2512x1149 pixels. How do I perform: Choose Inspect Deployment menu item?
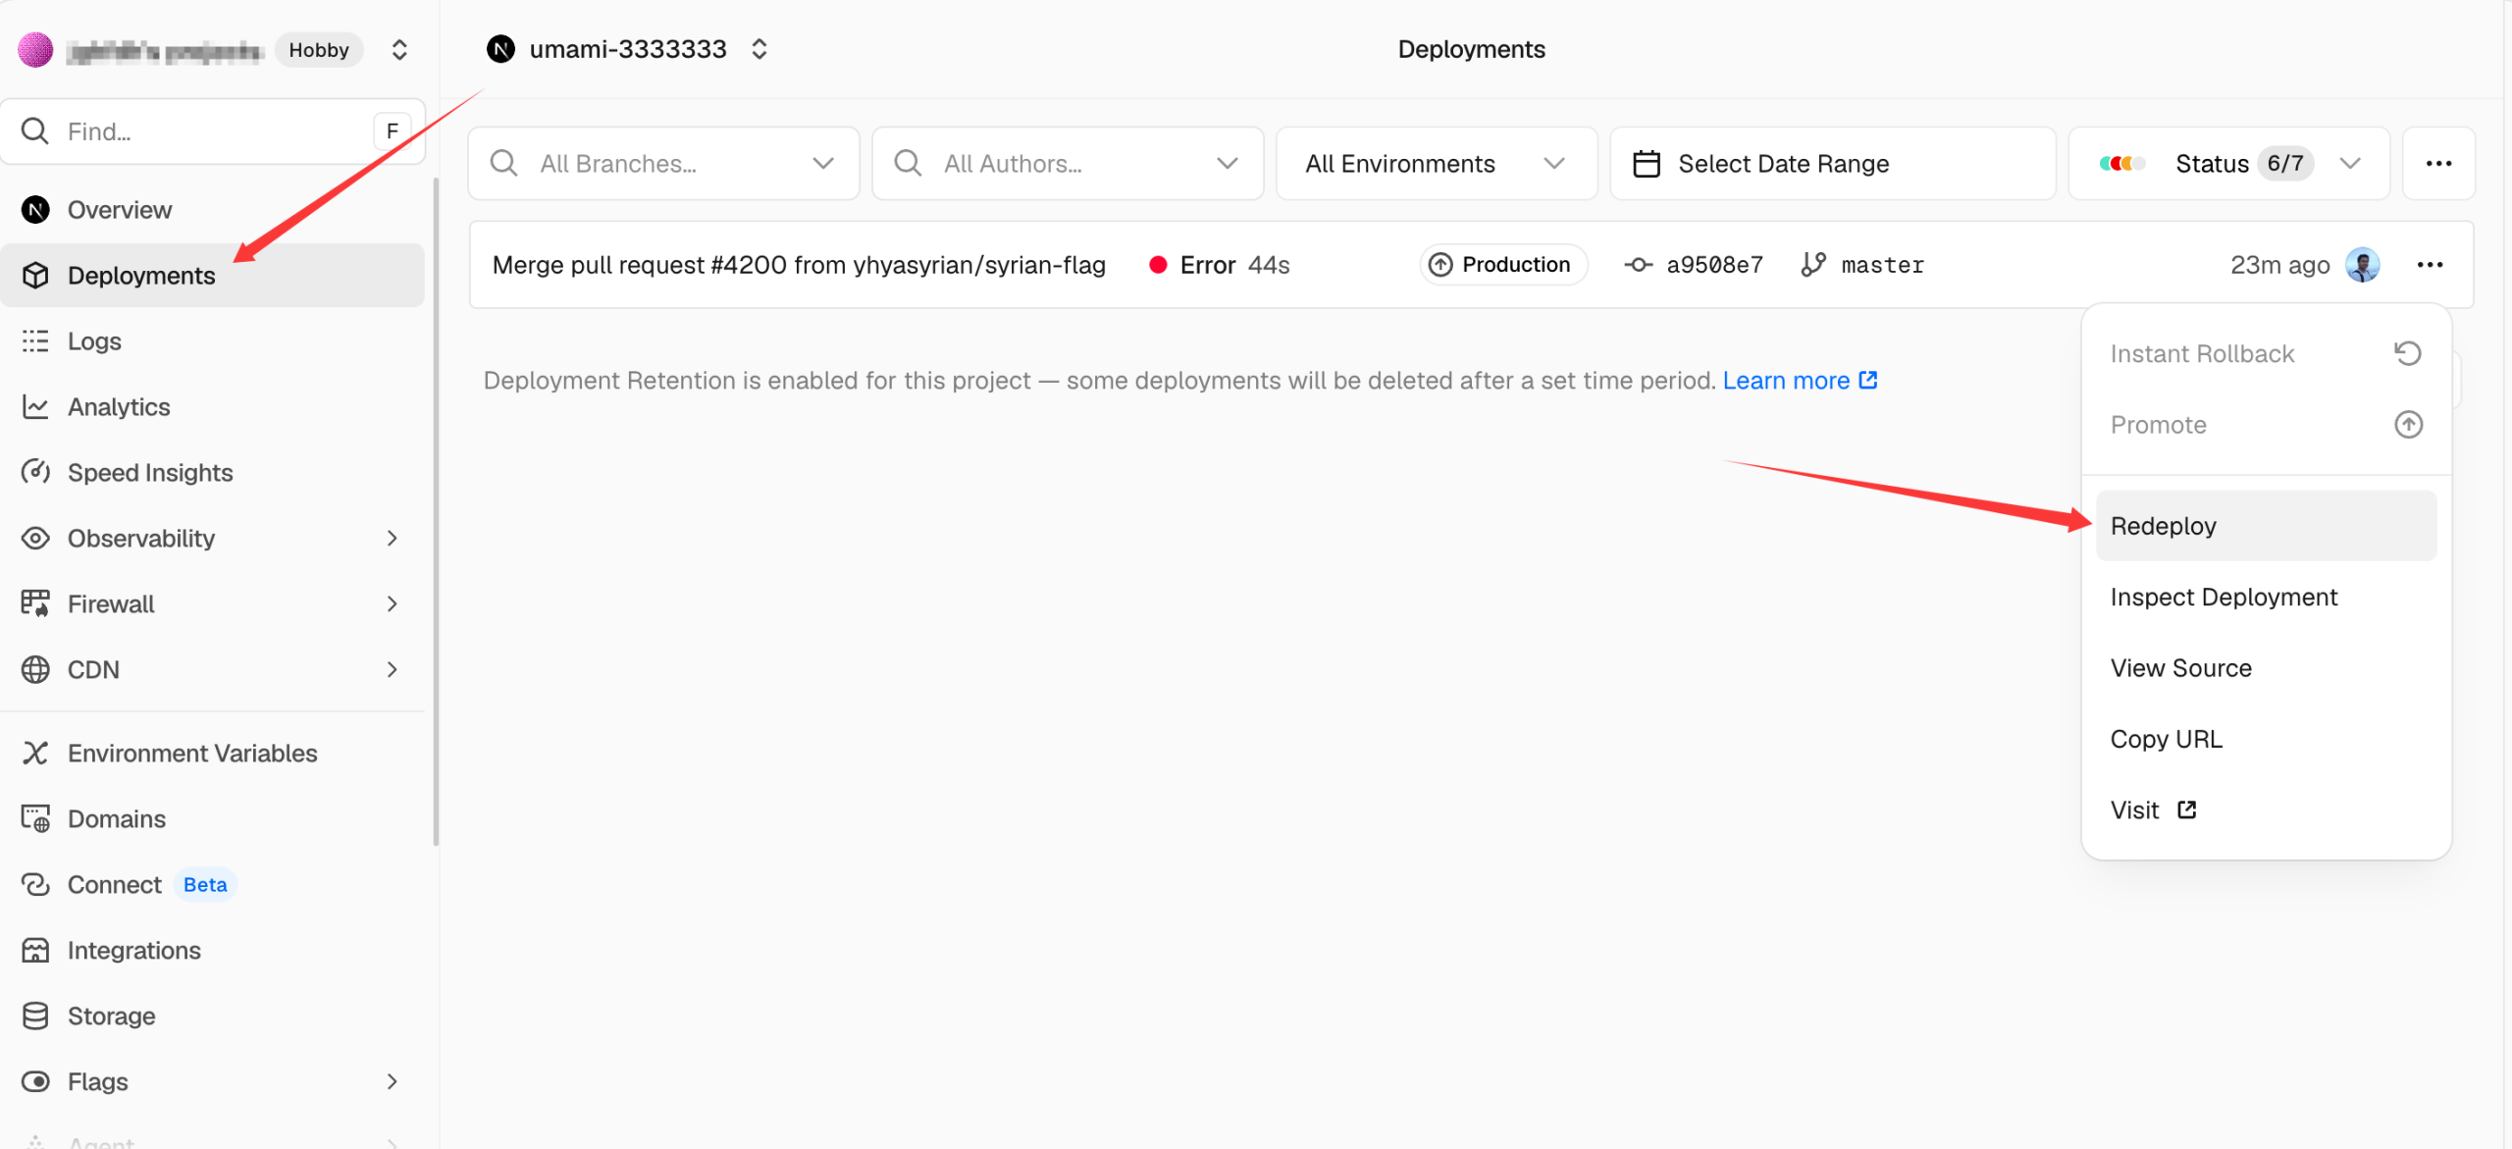[2267, 597]
